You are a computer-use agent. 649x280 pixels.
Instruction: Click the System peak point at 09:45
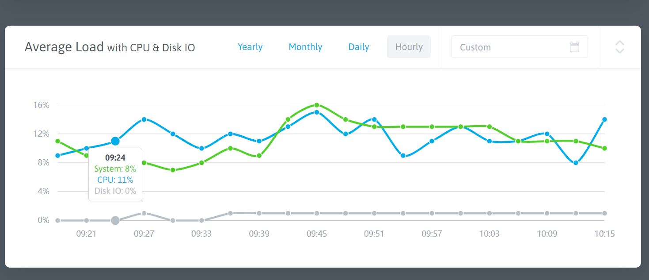click(x=317, y=105)
